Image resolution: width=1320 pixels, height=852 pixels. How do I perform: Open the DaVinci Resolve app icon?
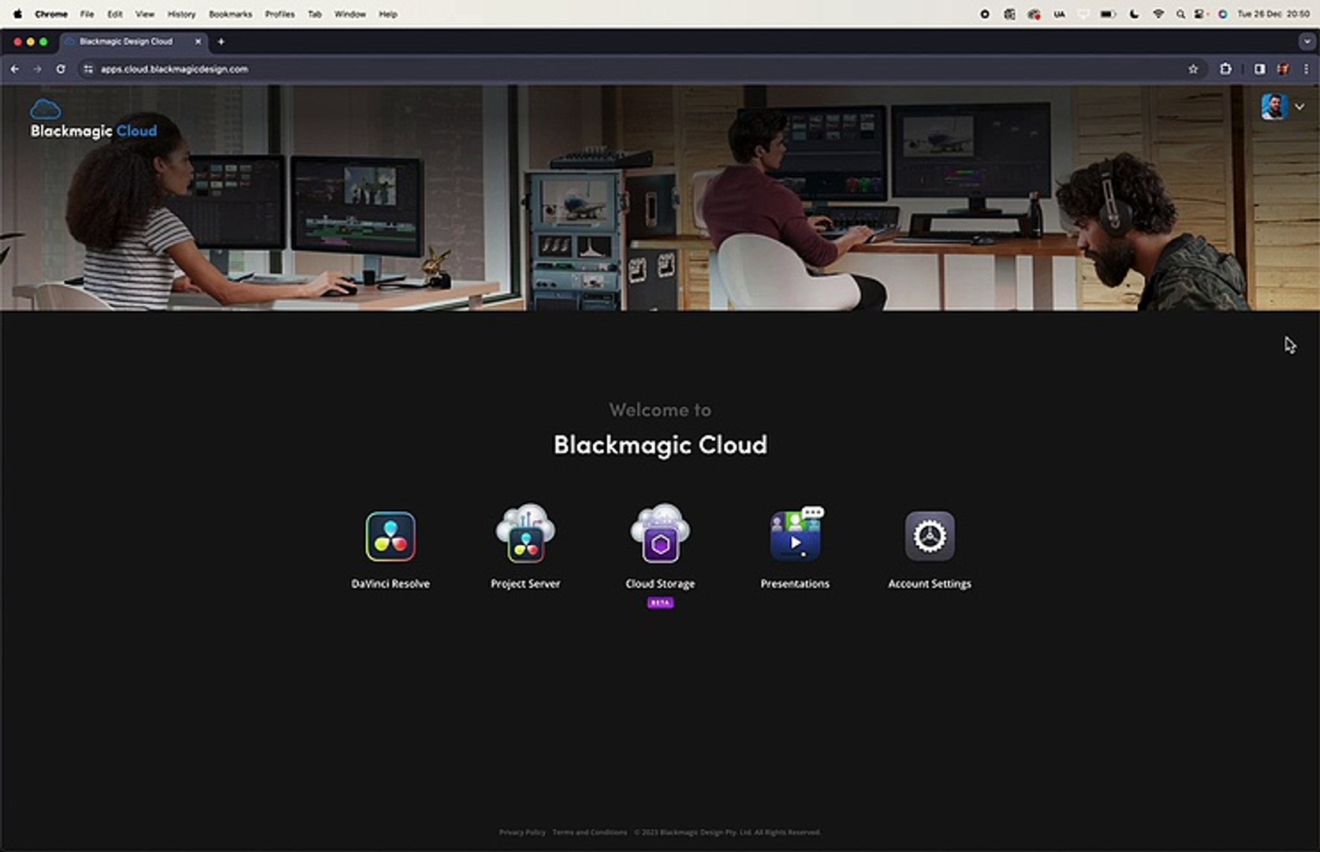[x=390, y=536]
